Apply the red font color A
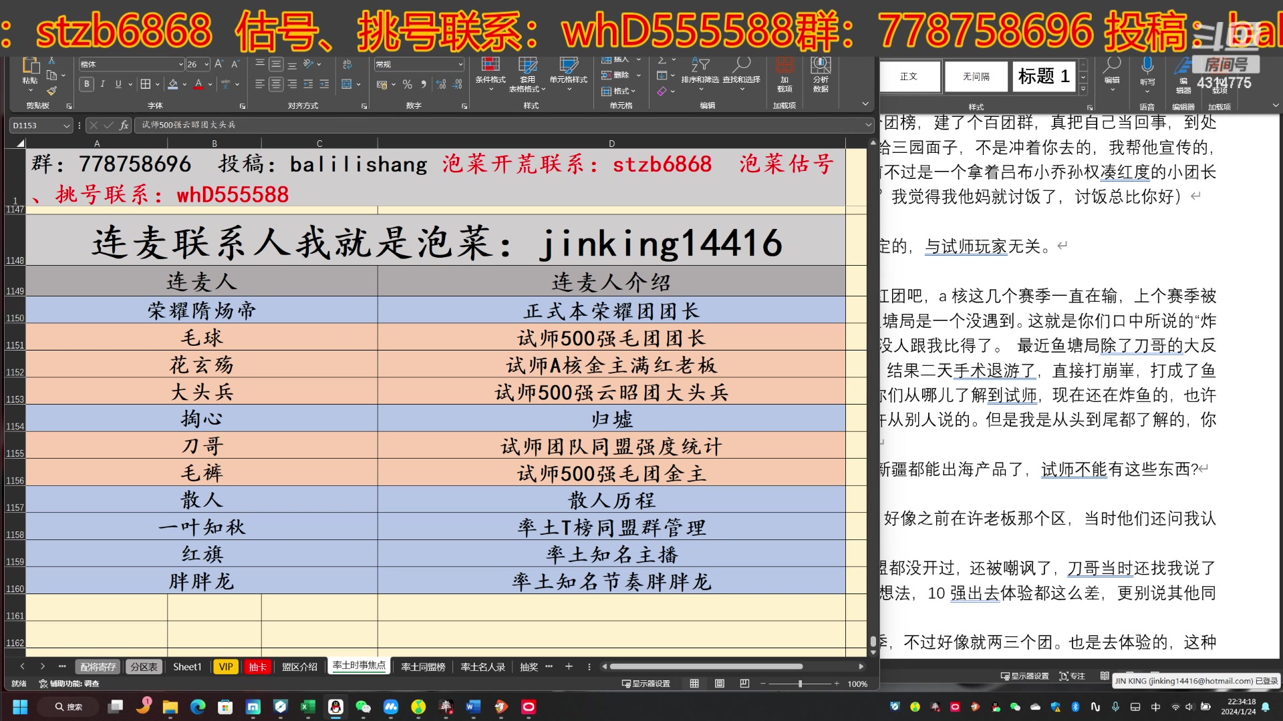The width and height of the screenshot is (1283, 721). [x=198, y=84]
